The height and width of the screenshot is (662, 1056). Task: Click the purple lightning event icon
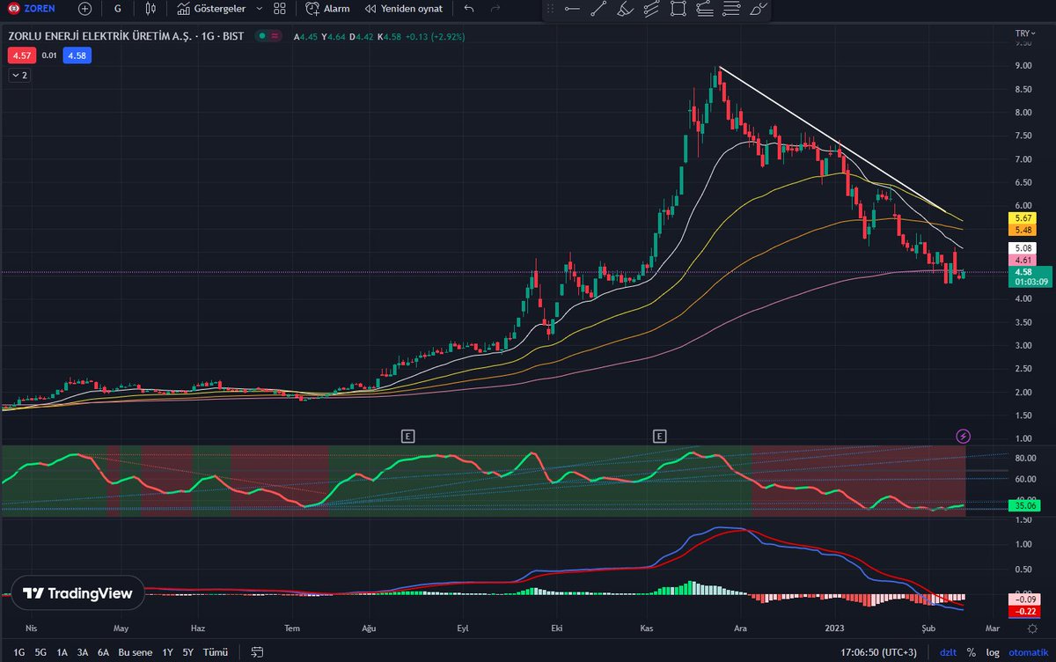coord(964,435)
